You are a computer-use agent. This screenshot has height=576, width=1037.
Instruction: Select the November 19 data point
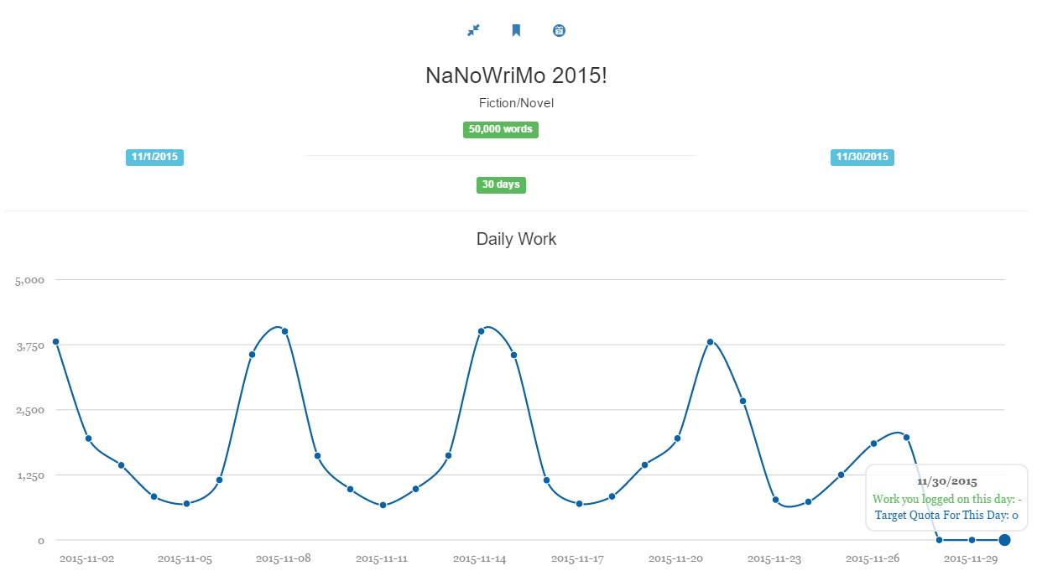tap(644, 464)
